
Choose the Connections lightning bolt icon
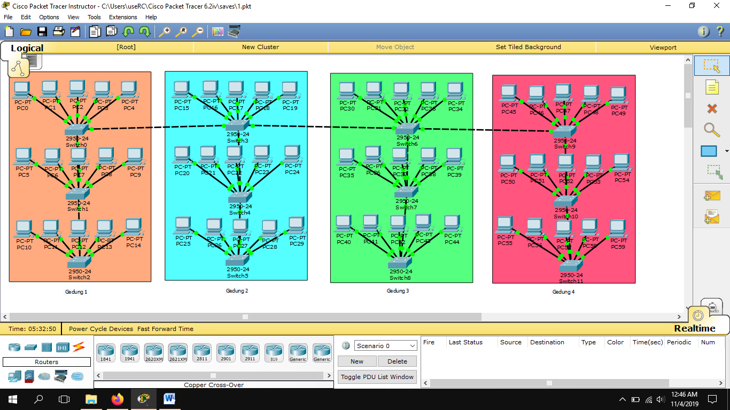(x=79, y=347)
